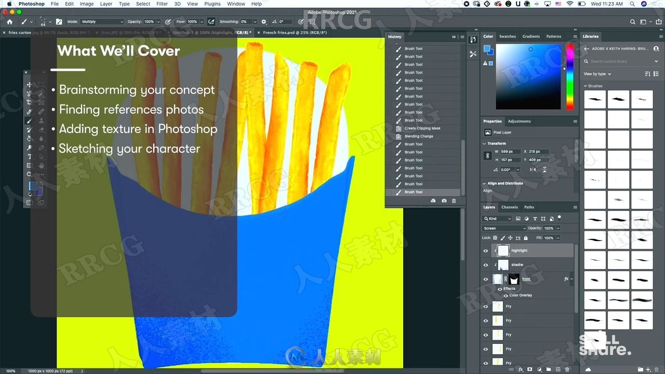Hide the front layer
The image size is (665, 374).
(486, 279)
